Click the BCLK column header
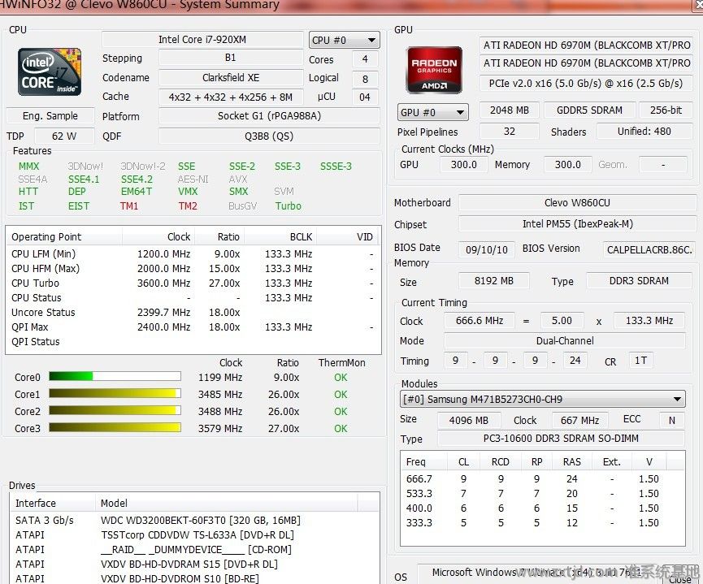This screenshot has width=703, height=584. pyautogui.click(x=280, y=236)
